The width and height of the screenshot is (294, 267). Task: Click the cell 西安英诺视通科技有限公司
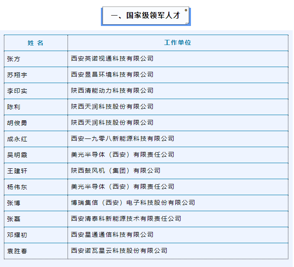click(112, 59)
